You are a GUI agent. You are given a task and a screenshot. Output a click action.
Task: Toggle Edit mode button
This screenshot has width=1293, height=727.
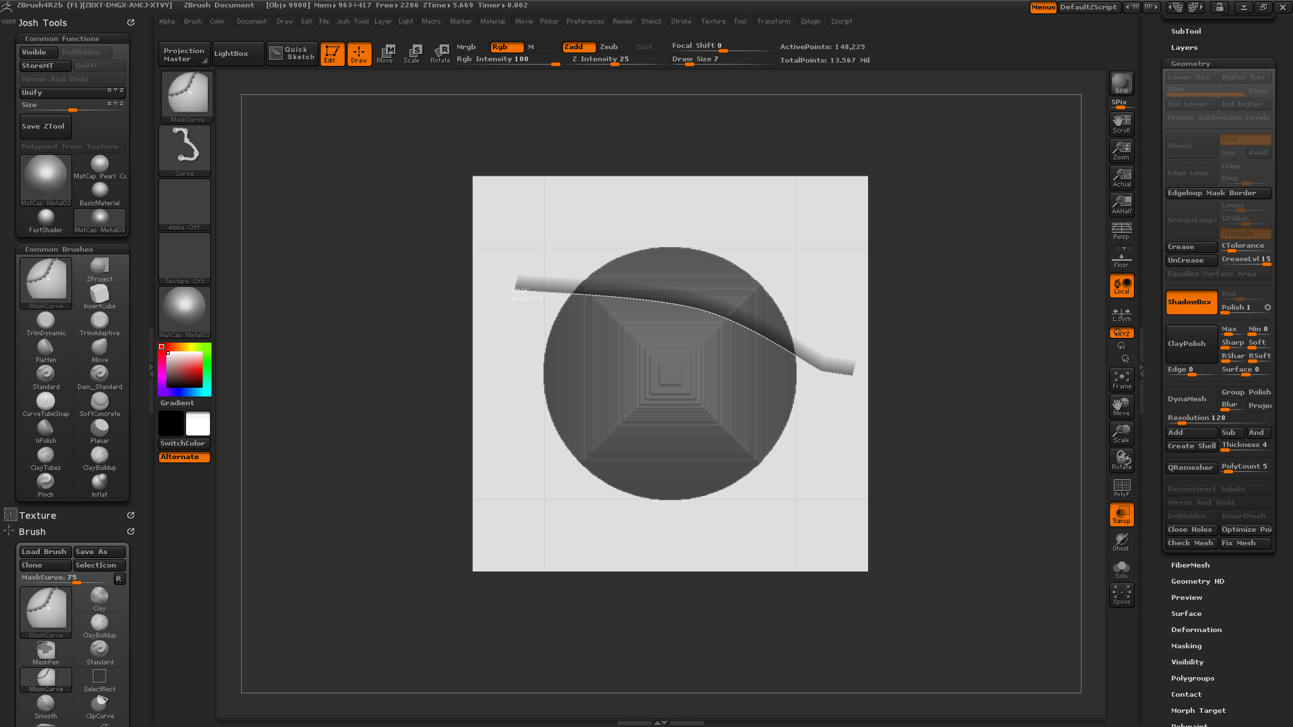coord(332,54)
